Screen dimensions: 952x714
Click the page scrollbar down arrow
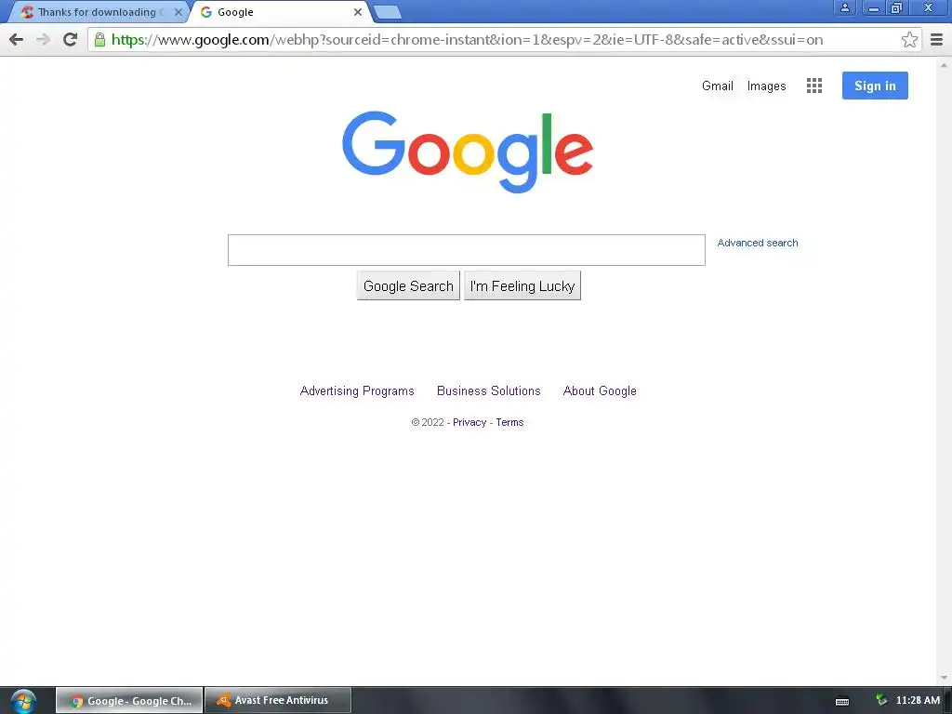point(945,678)
